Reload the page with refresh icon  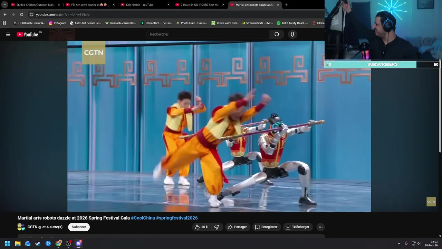21,15
